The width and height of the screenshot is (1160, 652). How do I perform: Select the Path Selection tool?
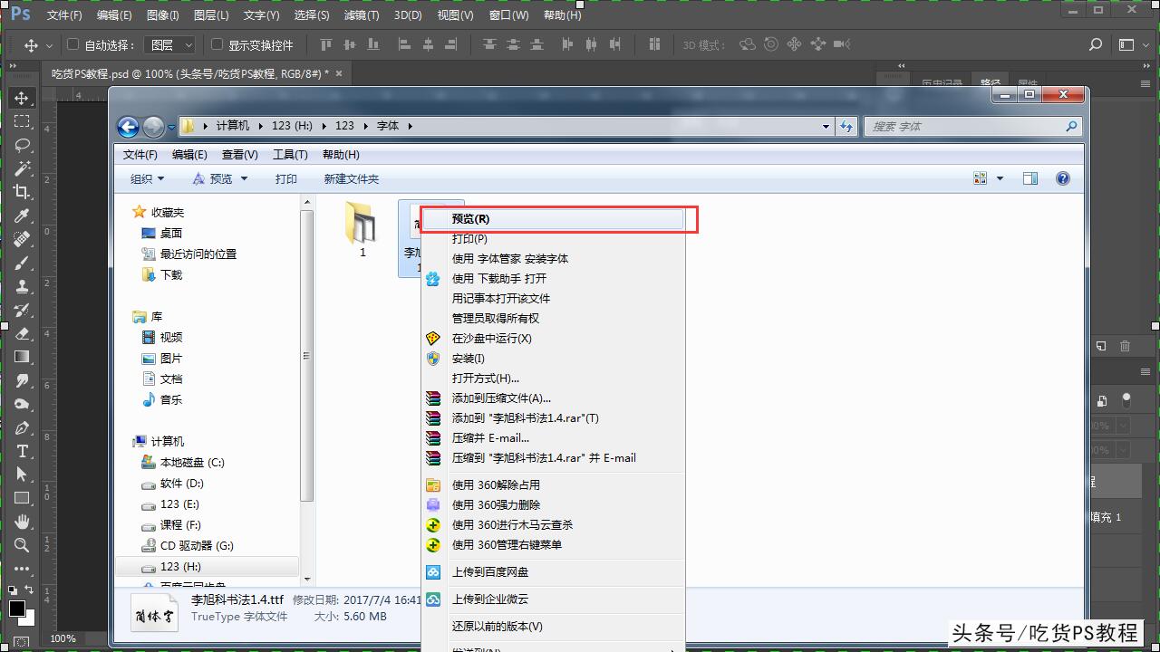coord(22,475)
